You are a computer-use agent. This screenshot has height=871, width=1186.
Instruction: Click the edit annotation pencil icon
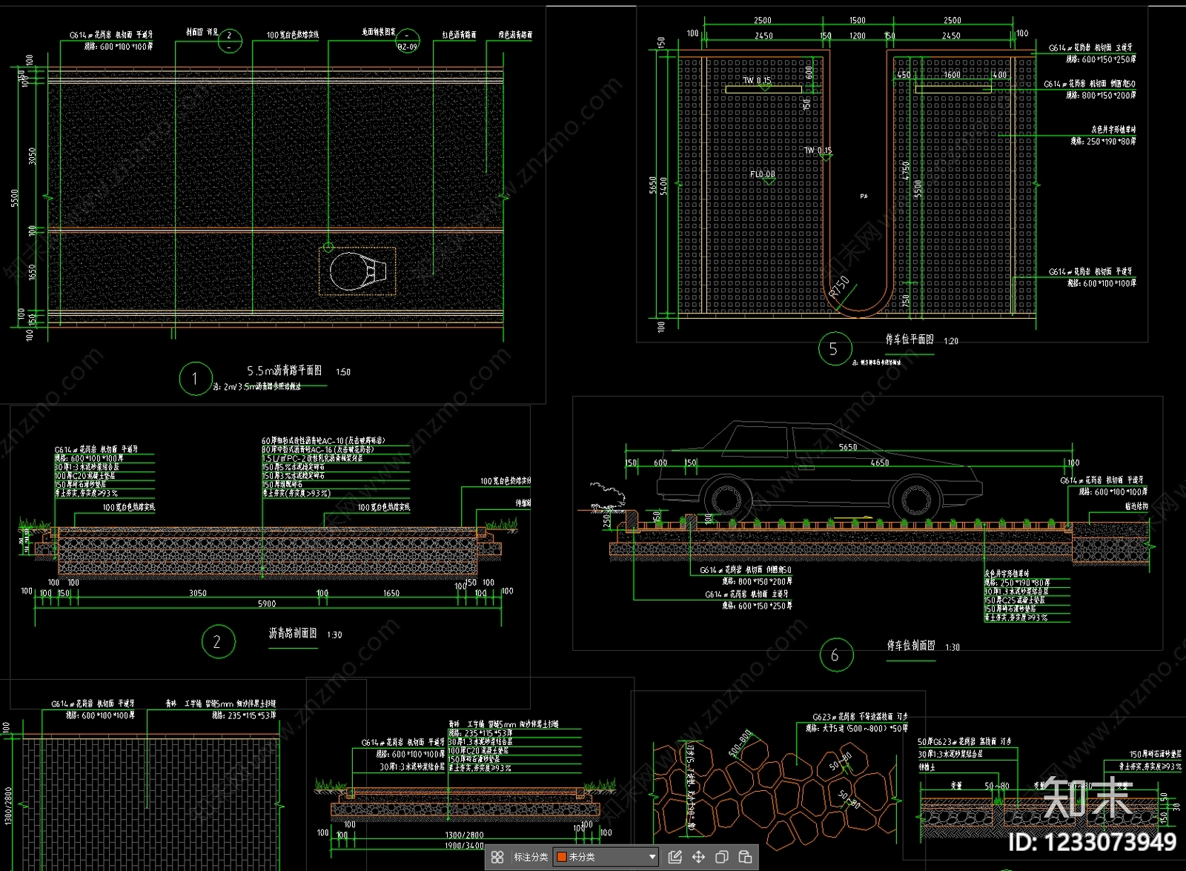(x=675, y=857)
